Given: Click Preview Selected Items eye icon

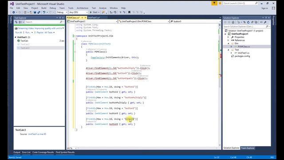Looking at the screenshot, I should (x=261, y=22).
